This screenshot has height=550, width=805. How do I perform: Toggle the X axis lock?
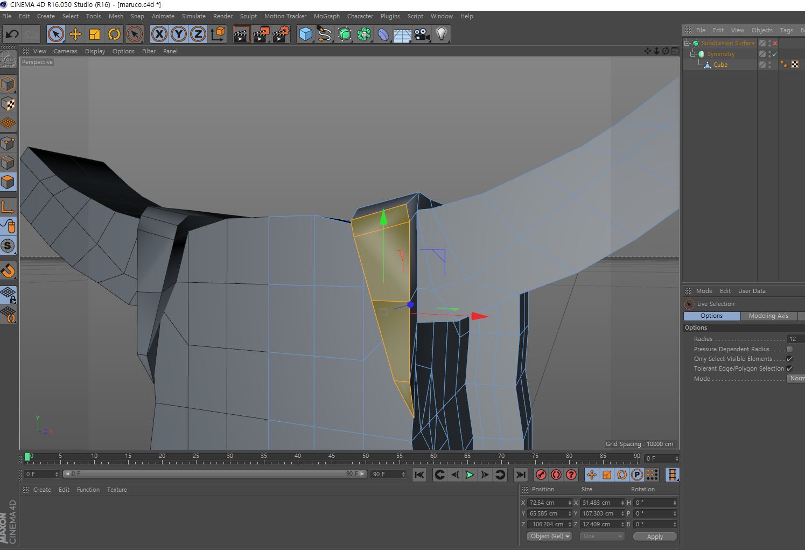coord(159,34)
